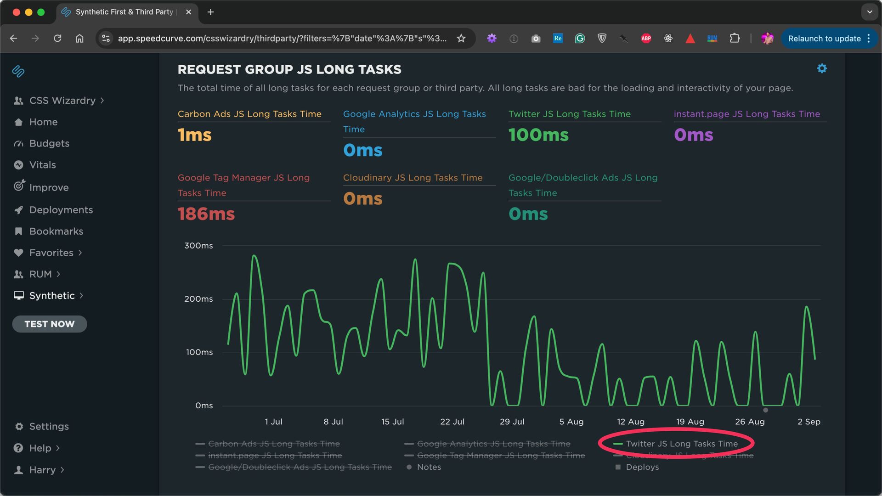
Task: Open the Budgets sidebar item
Action: [x=42, y=144]
